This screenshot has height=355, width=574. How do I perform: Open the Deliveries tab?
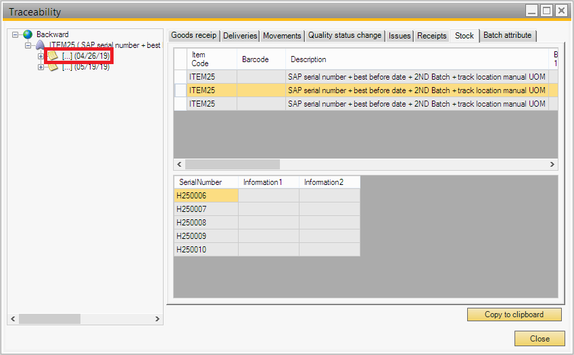(x=240, y=36)
